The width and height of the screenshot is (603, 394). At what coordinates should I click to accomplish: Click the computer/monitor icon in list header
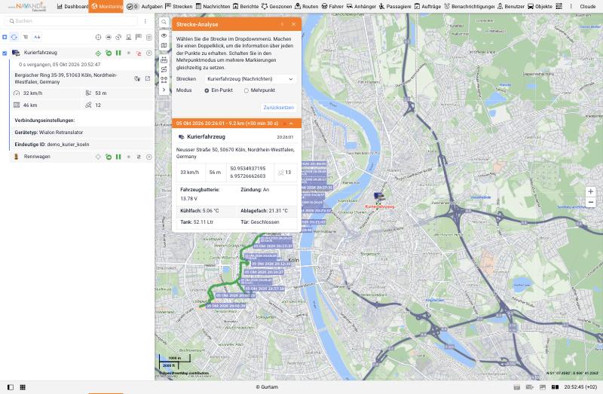tap(128, 37)
